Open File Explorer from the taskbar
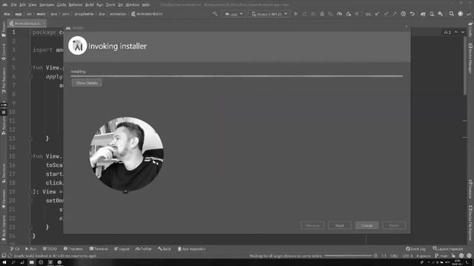Viewport: 474px width, 266px height. pyautogui.click(x=31, y=262)
